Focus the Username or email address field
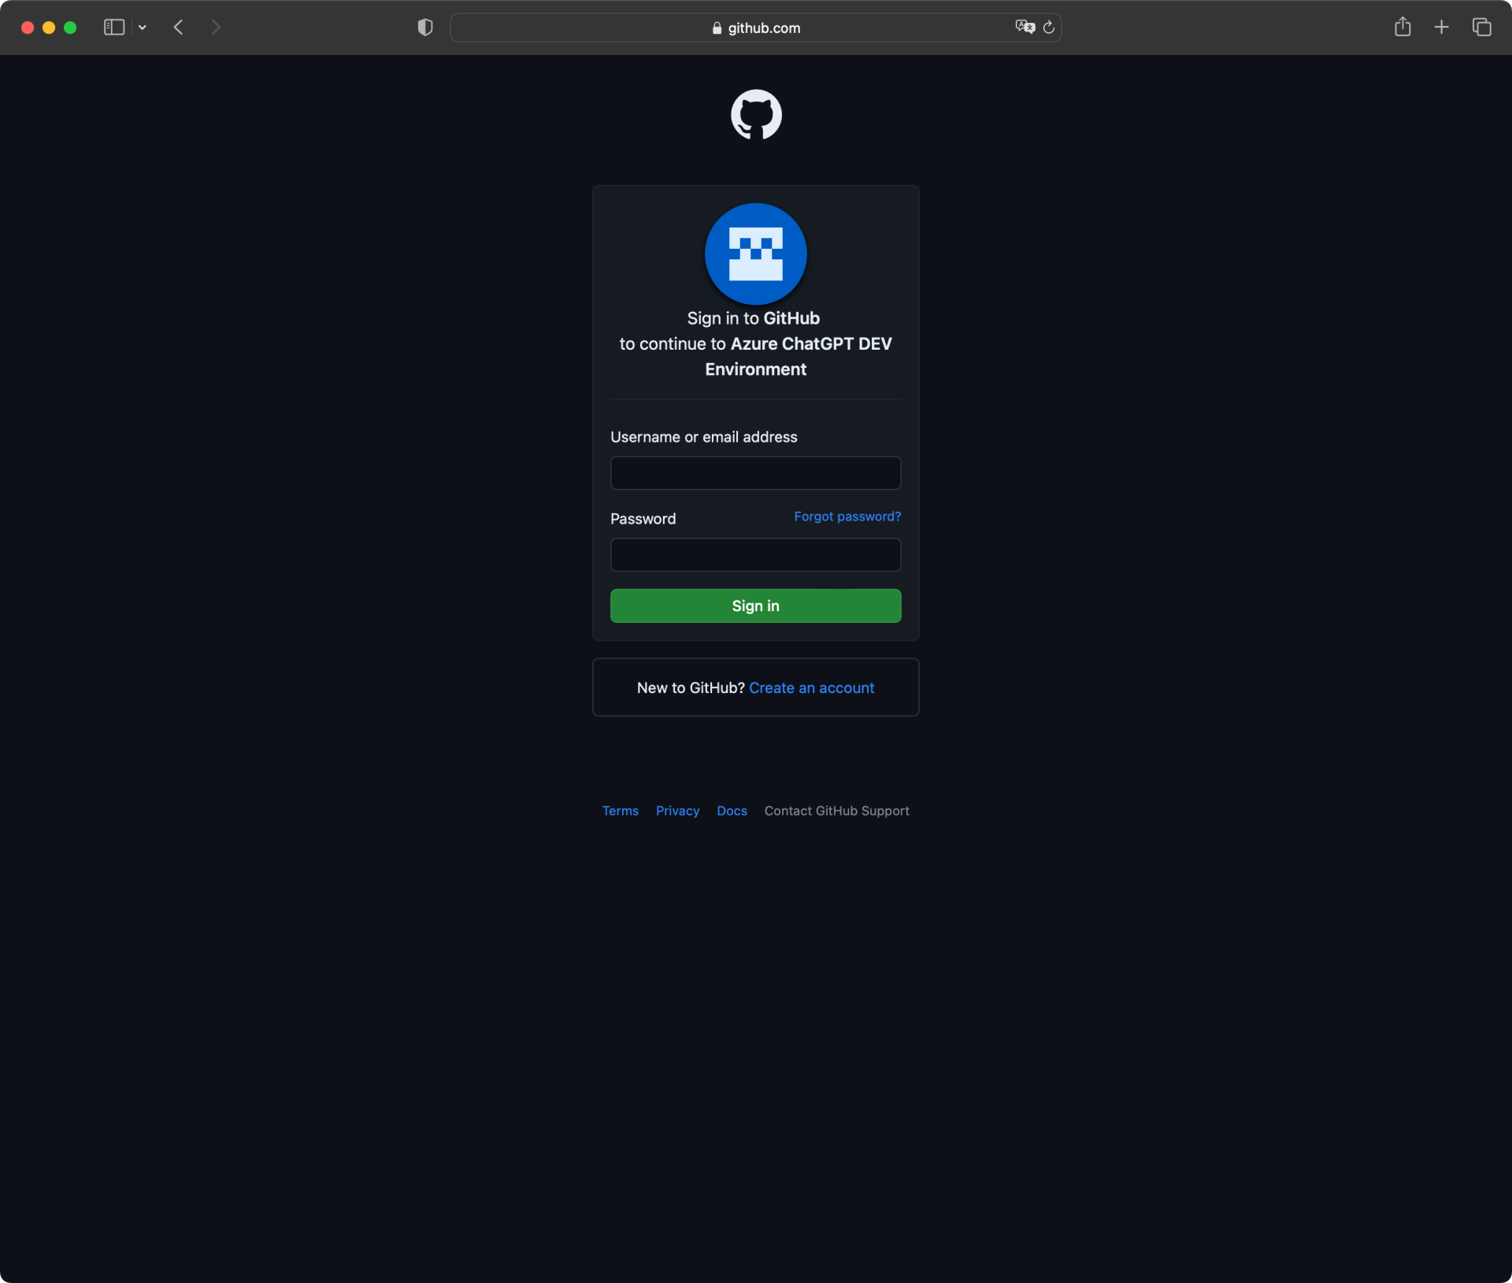 pyautogui.click(x=754, y=473)
